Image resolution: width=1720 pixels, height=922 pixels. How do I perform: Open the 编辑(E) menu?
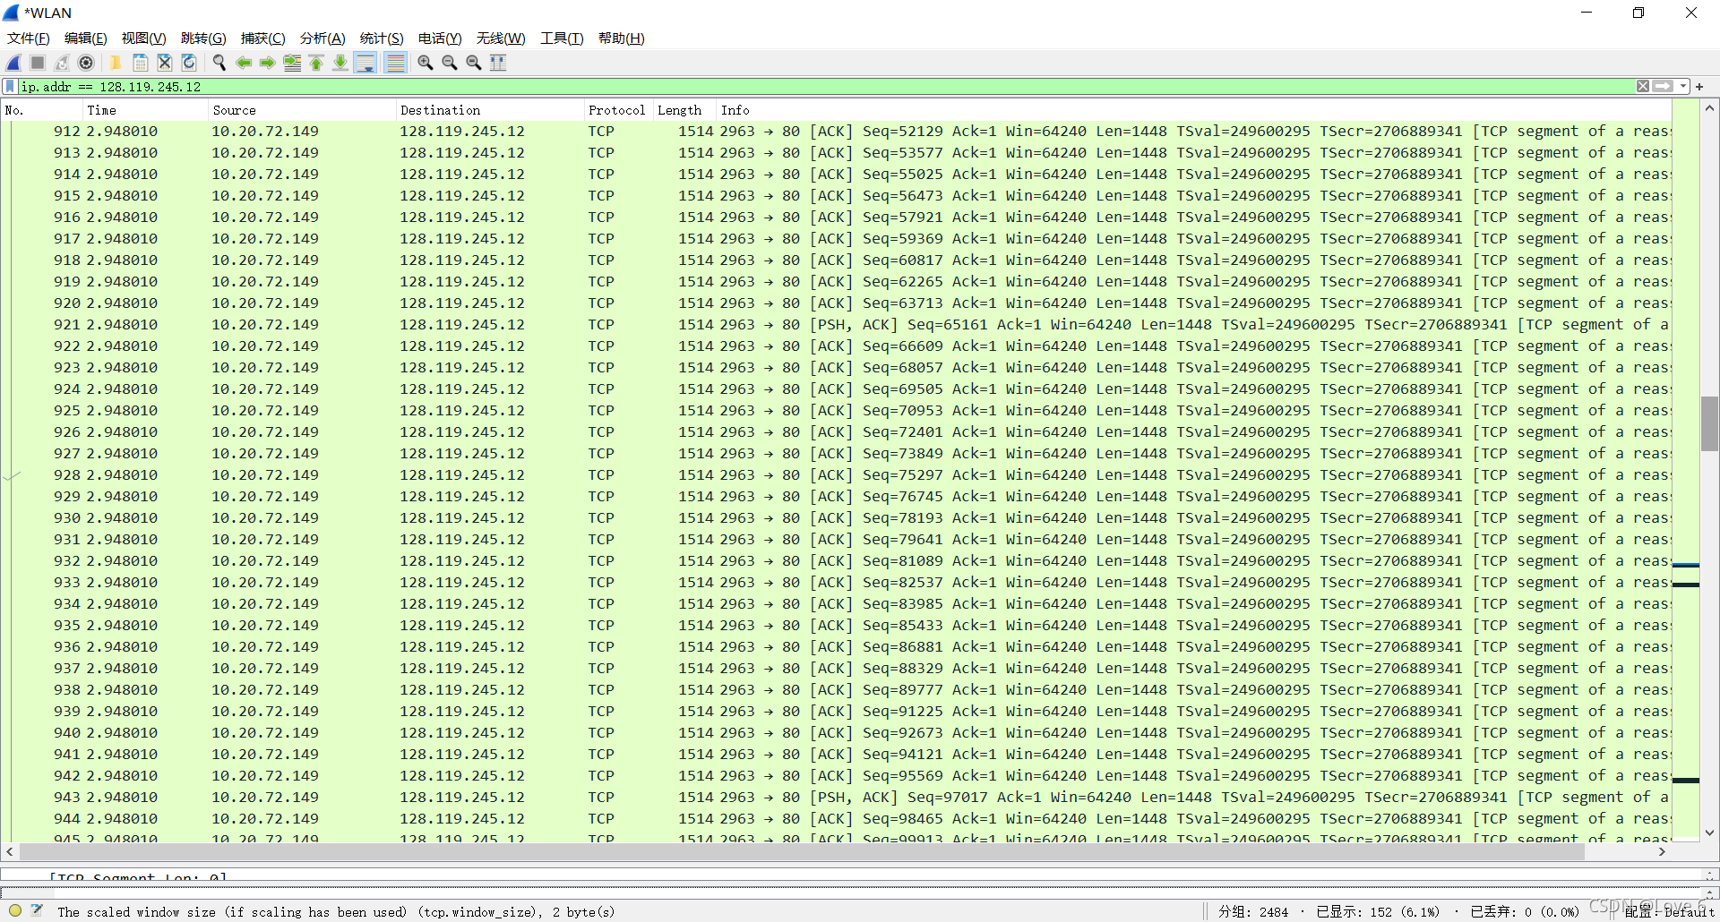click(85, 38)
